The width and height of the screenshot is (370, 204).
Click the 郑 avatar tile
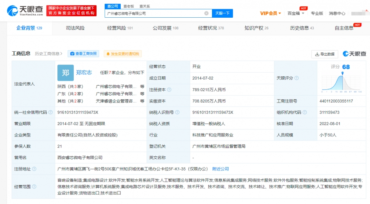[65, 73]
